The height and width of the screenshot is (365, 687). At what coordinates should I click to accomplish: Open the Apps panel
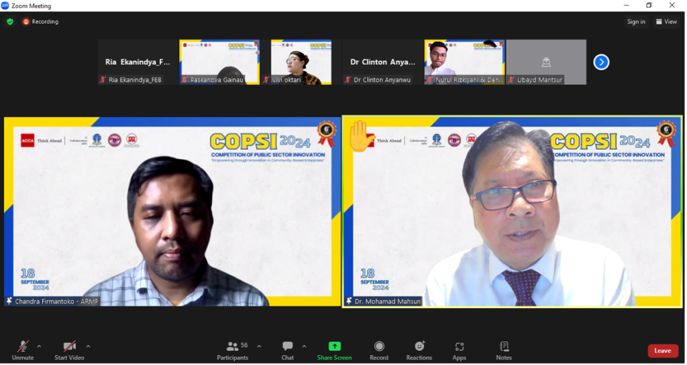[459, 347]
